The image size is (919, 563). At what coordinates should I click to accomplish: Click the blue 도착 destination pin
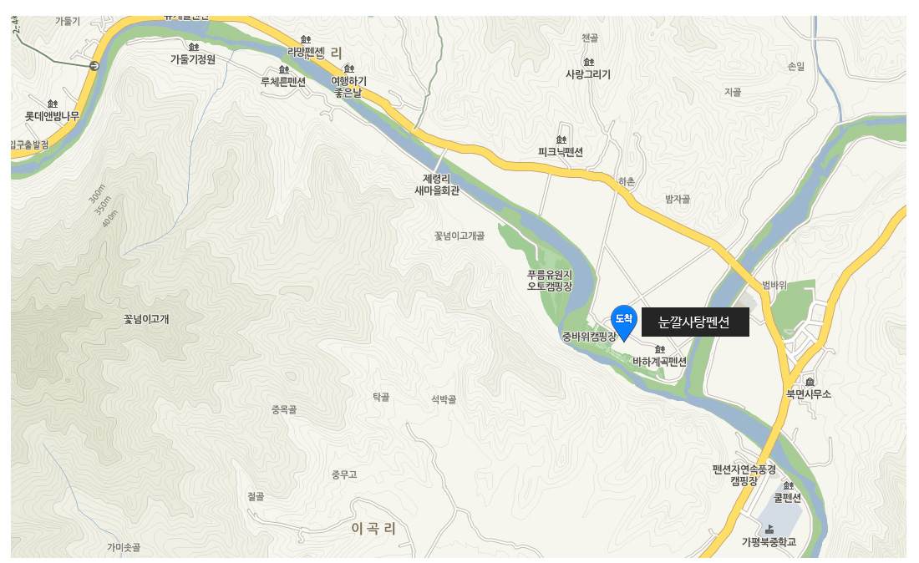point(623,322)
